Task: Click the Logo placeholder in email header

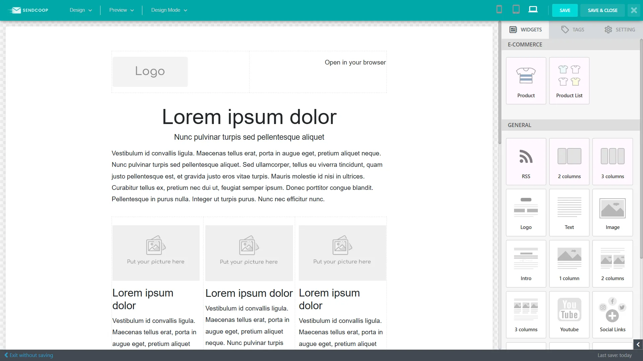Action: point(150,72)
